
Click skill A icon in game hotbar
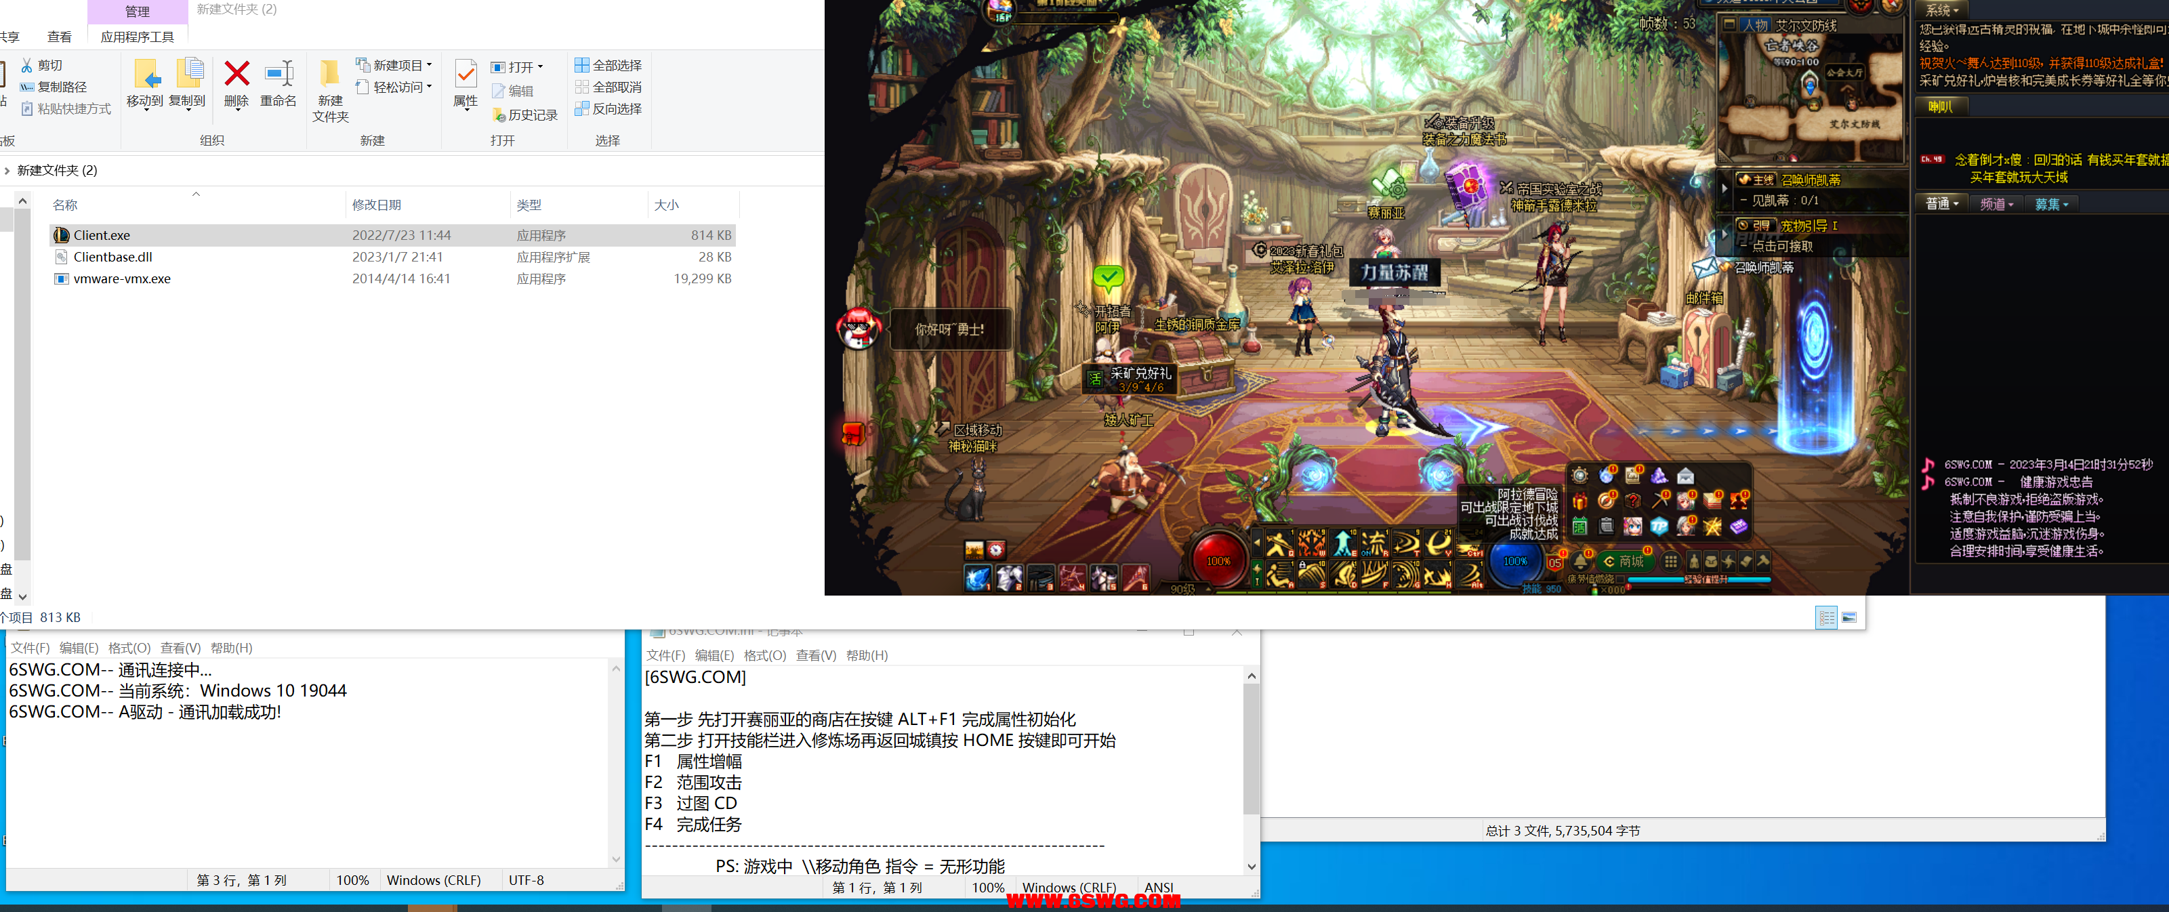tap(1280, 575)
